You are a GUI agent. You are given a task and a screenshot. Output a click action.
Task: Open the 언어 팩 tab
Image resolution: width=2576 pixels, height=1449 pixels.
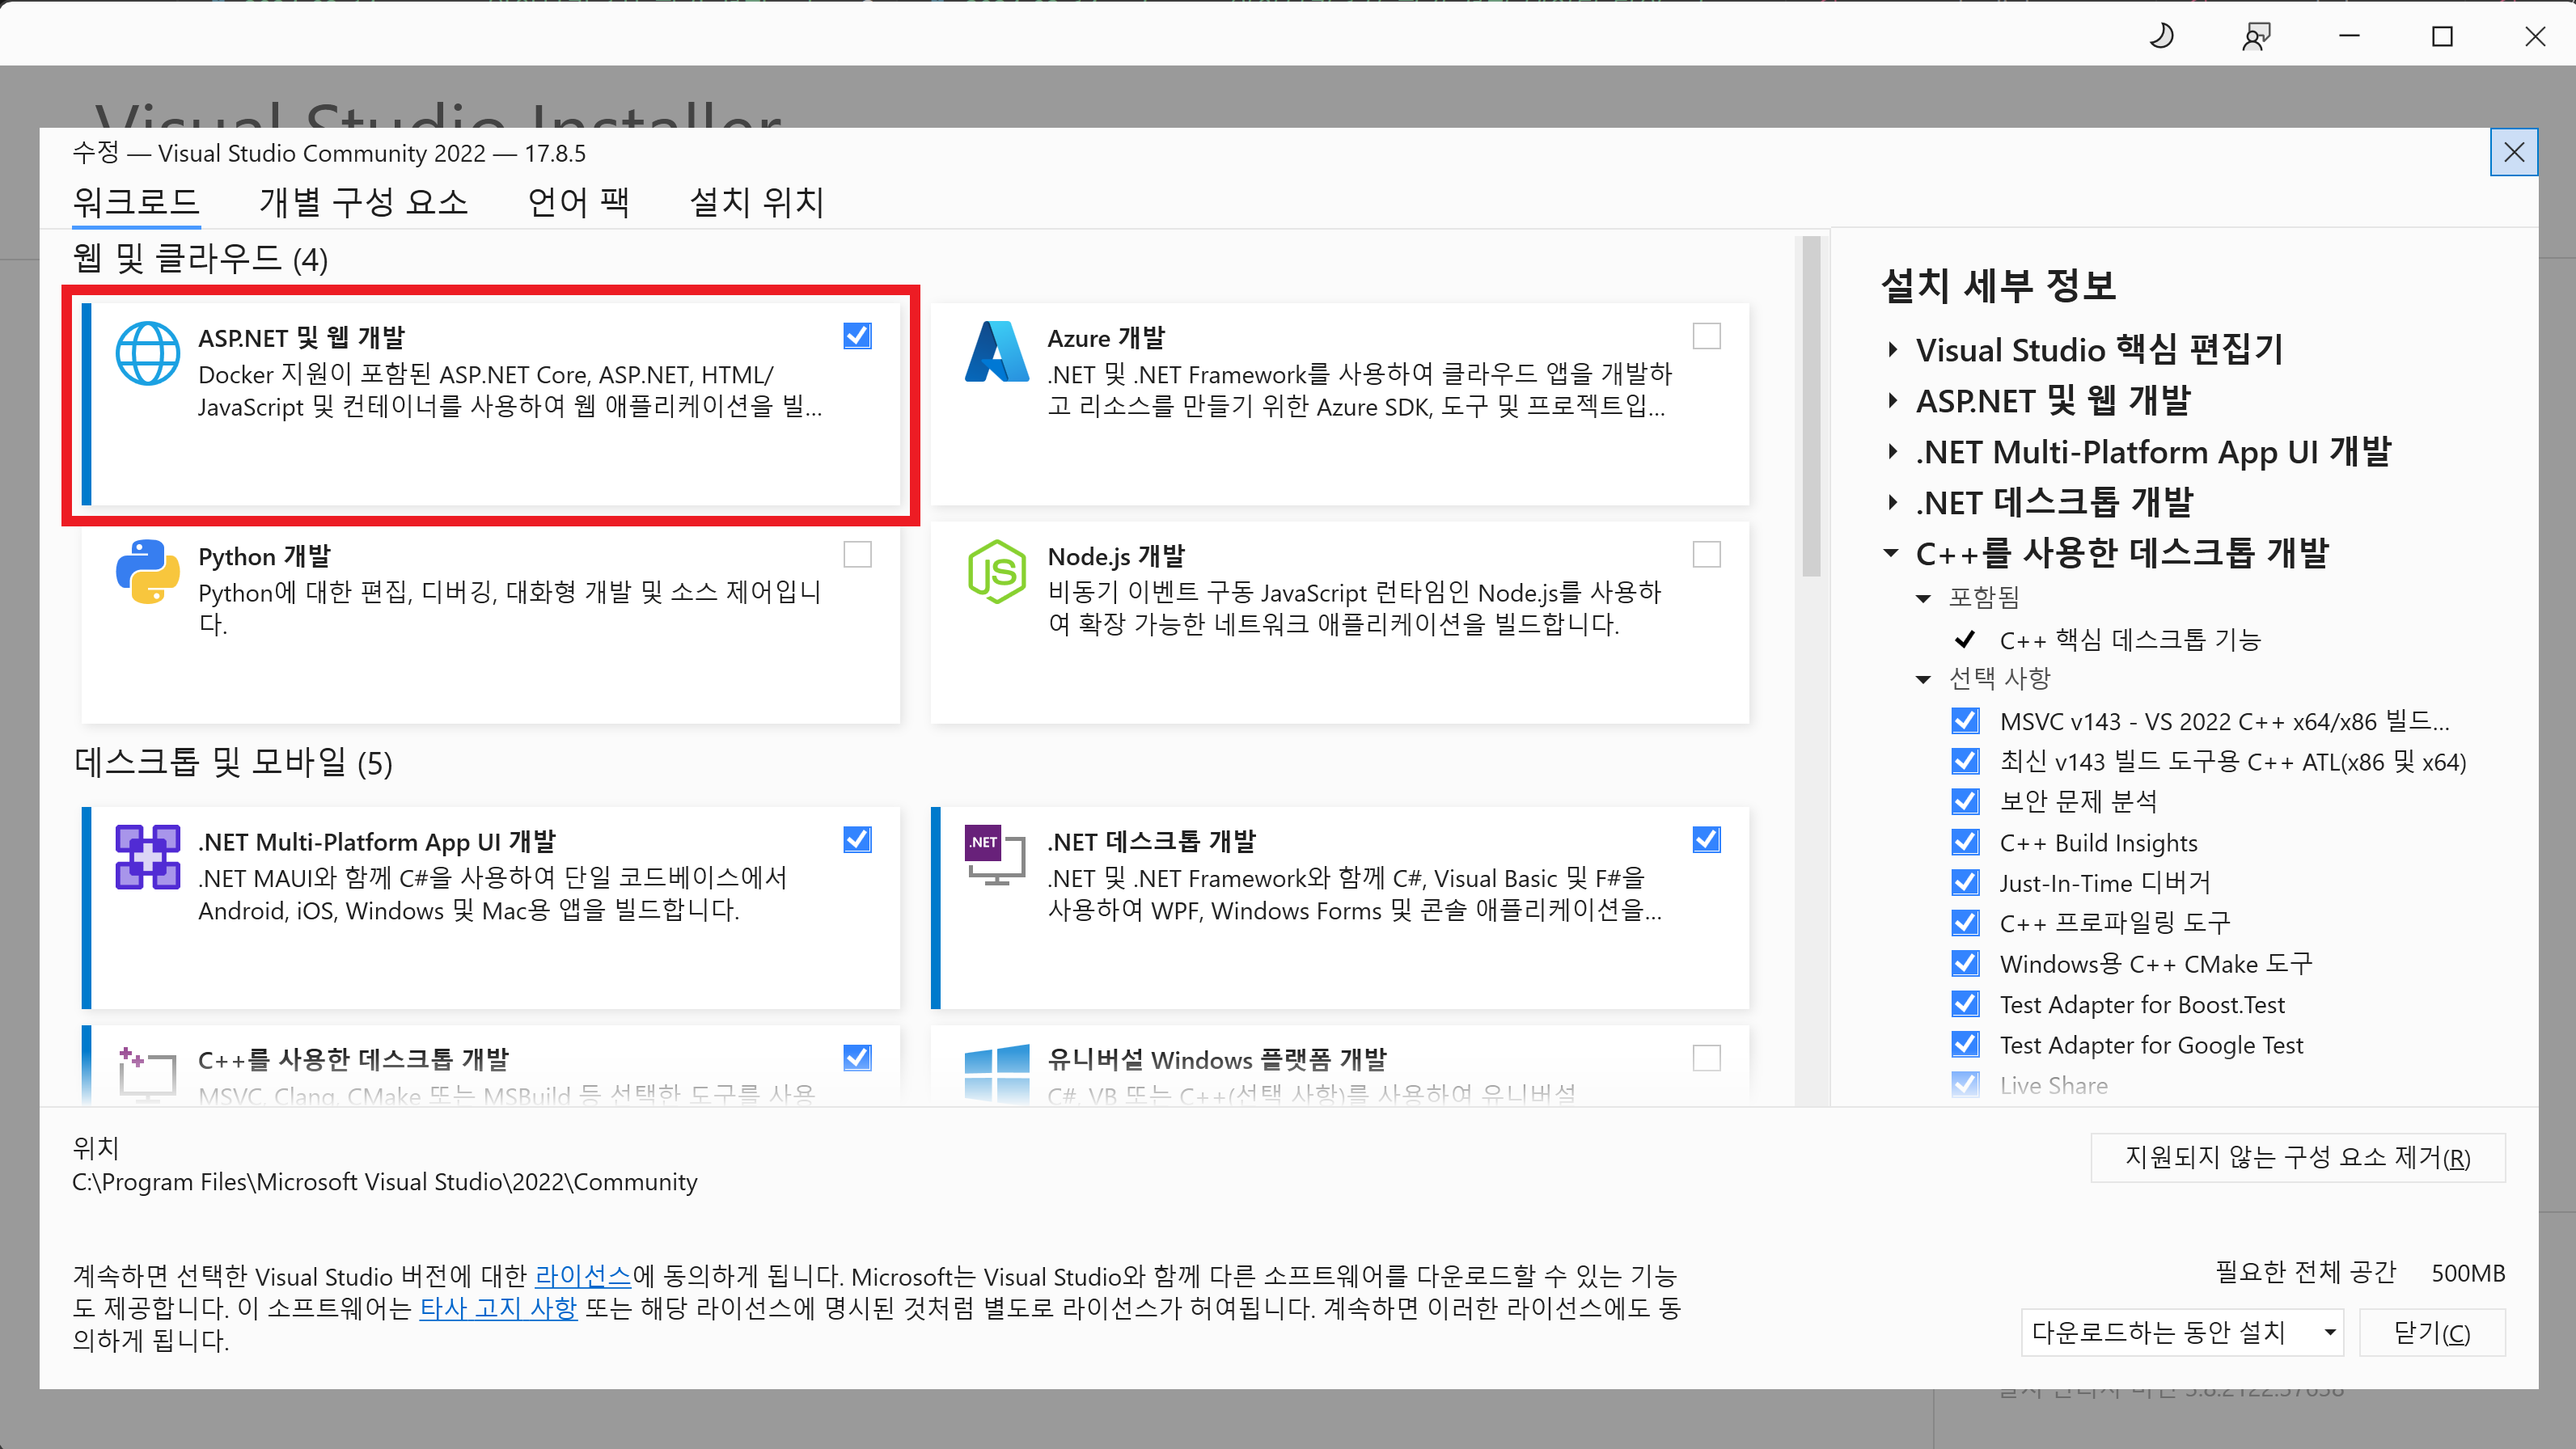(x=578, y=203)
